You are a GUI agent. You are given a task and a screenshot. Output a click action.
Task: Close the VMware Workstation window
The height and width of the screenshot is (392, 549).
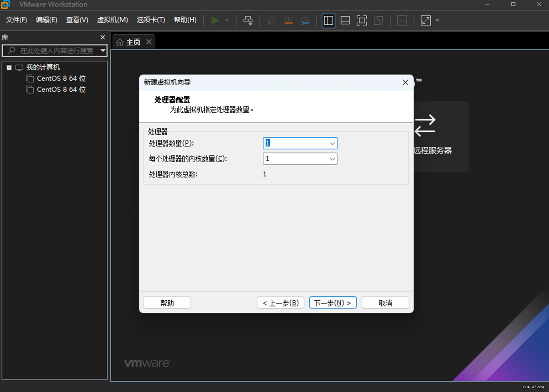[x=539, y=4]
